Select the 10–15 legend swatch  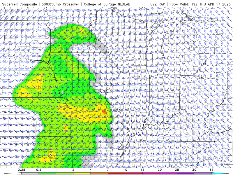[134, 174]
